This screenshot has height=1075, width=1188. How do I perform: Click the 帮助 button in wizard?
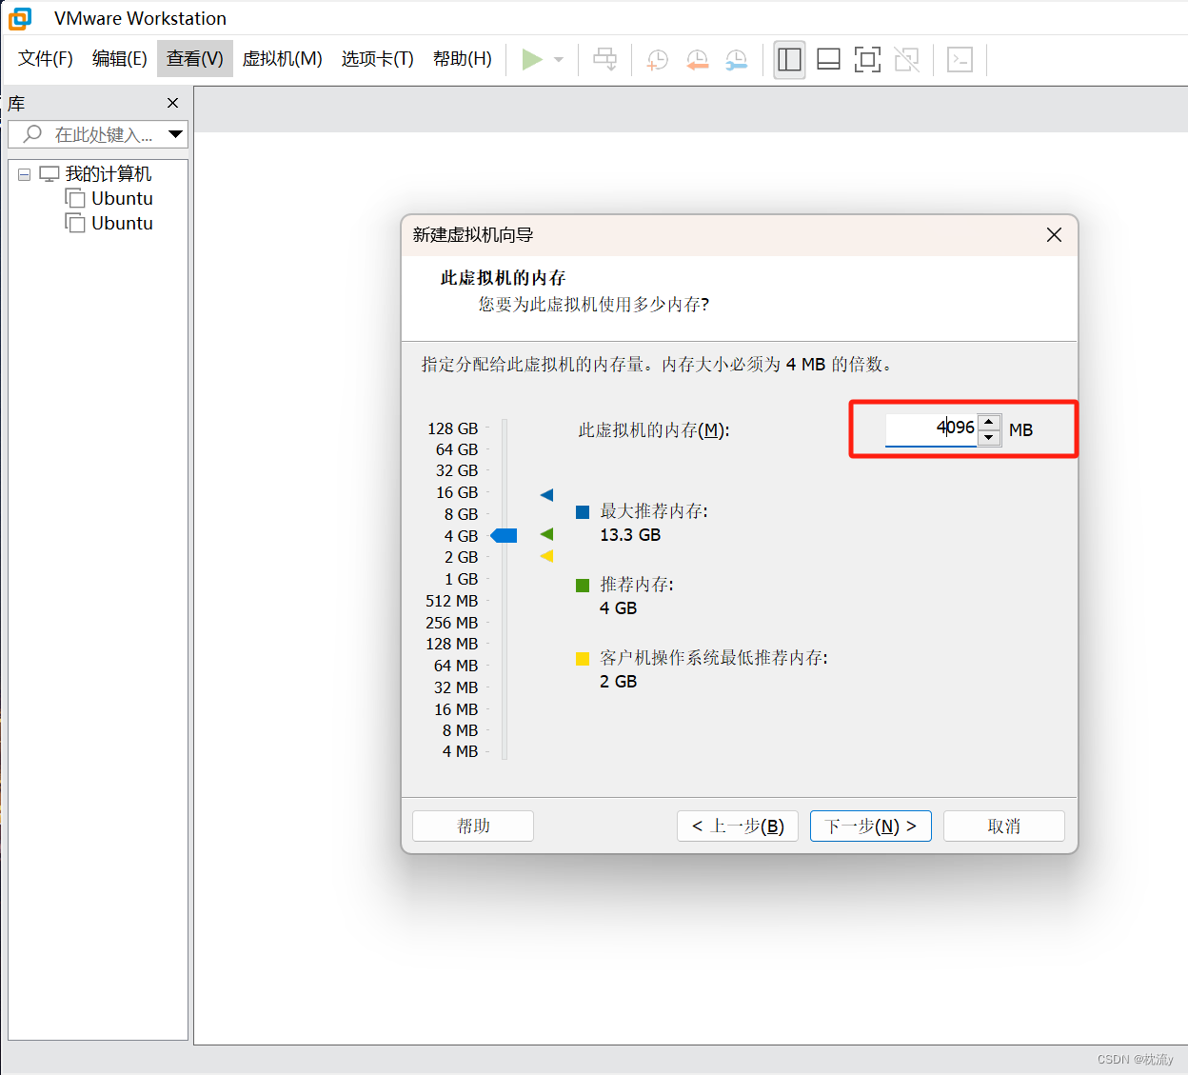coord(473,826)
